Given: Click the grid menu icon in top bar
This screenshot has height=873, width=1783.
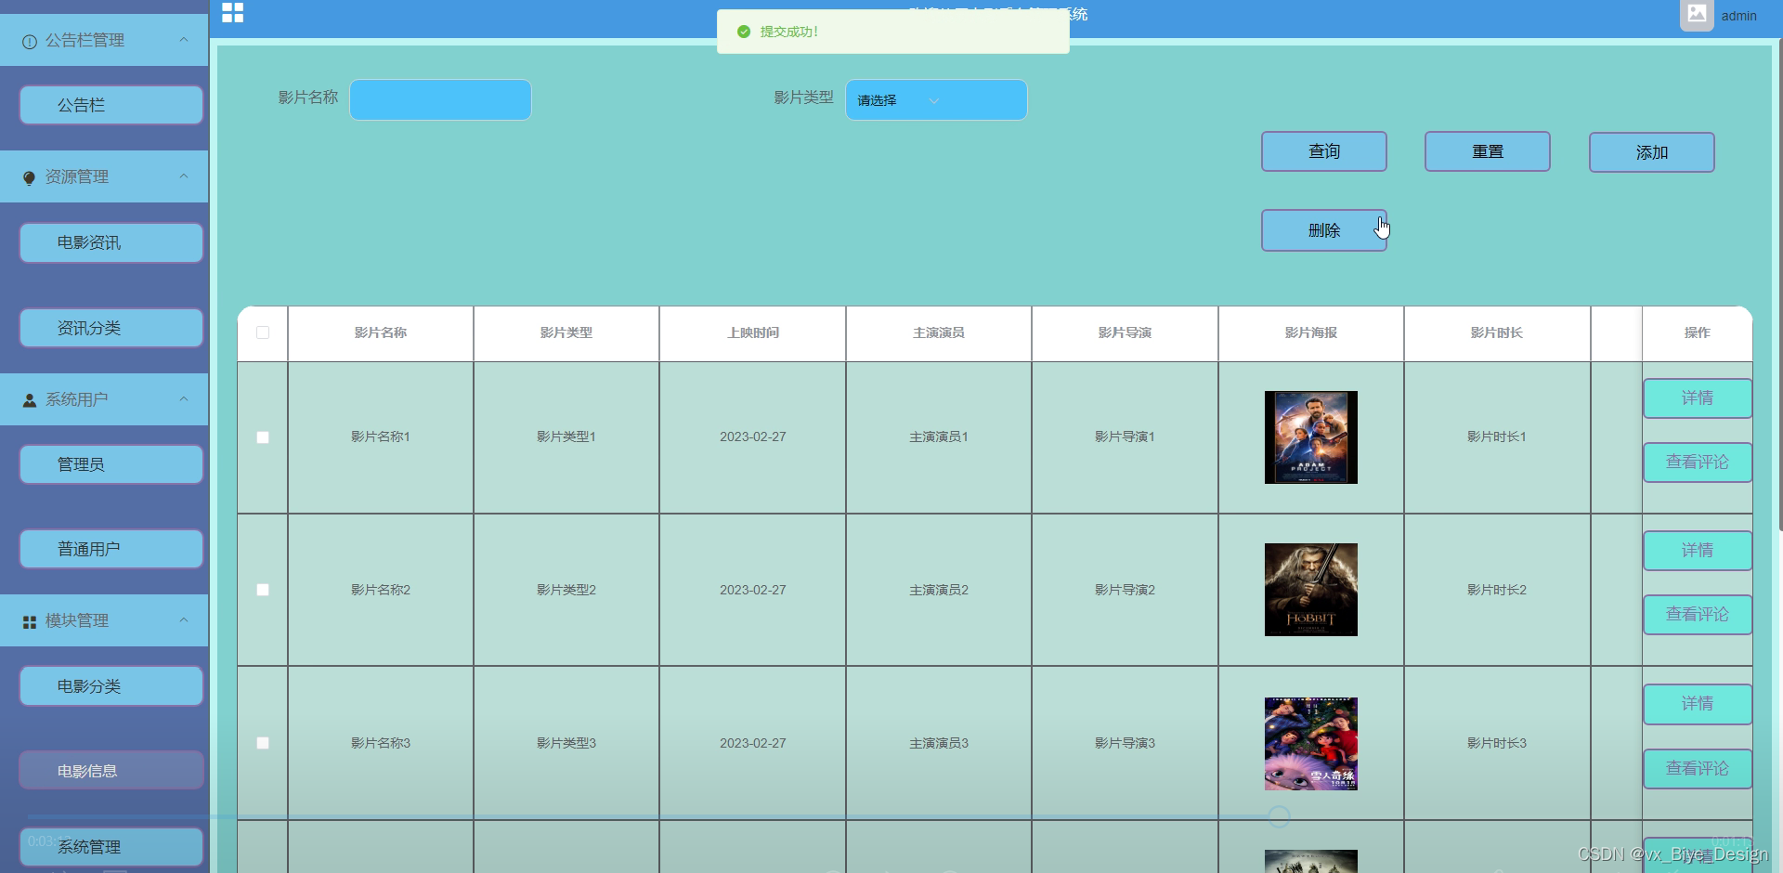Looking at the screenshot, I should (233, 12).
